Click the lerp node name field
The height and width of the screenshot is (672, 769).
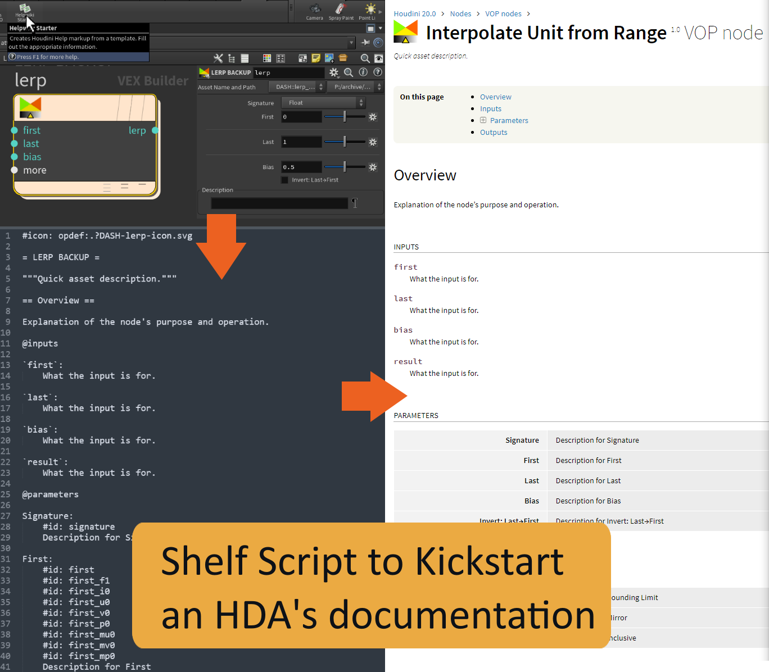288,72
